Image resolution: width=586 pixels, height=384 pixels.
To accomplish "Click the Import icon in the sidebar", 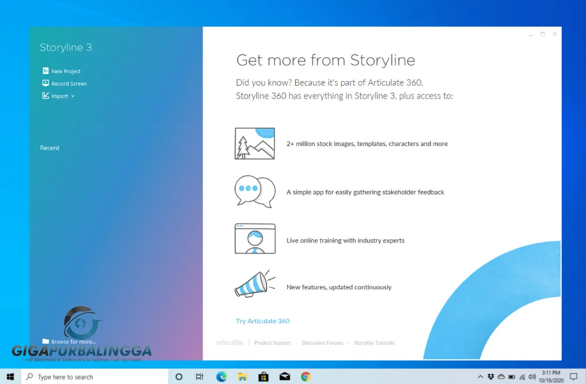I will (x=46, y=96).
